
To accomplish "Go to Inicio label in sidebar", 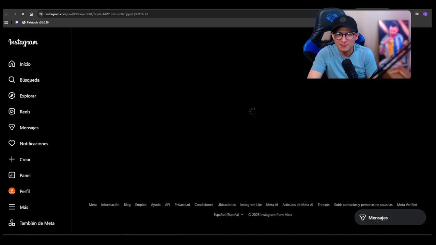I will pyautogui.click(x=25, y=64).
